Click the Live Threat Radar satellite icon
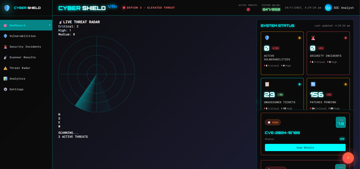The height and width of the screenshot is (169, 360). click(61, 22)
